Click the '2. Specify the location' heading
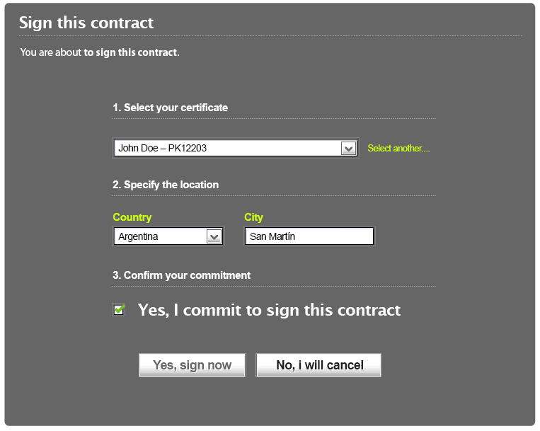Viewport: 540px width, 431px height. pos(166,185)
